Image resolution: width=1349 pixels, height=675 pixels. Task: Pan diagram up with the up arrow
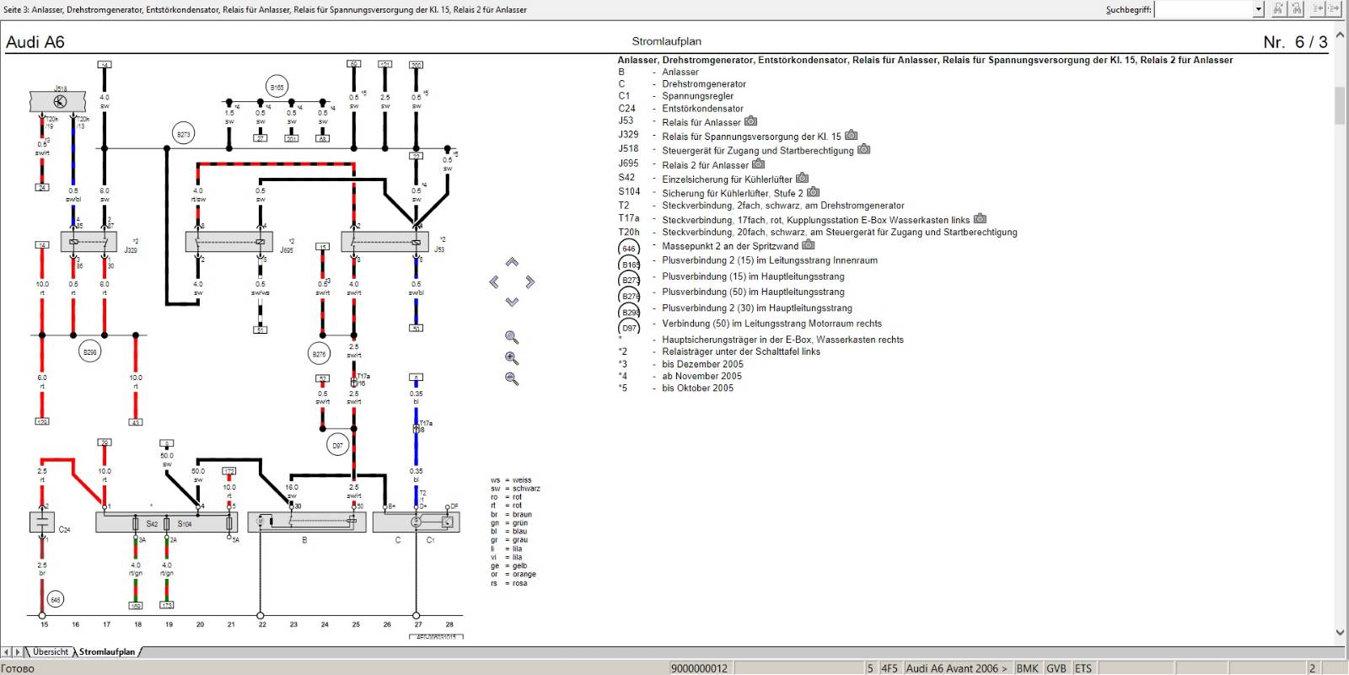coord(512,263)
